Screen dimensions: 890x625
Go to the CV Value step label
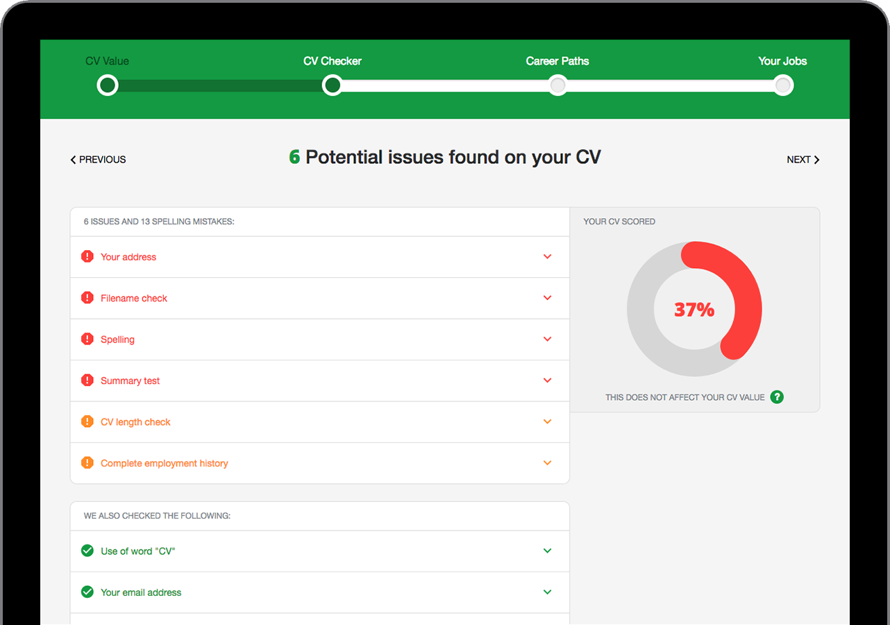coord(107,61)
